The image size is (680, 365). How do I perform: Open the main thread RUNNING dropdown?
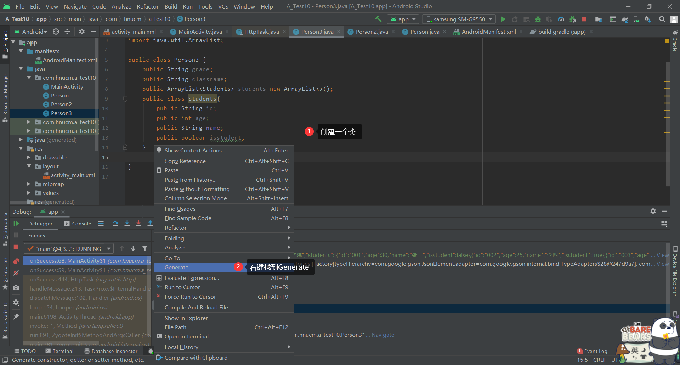click(x=68, y=249)
